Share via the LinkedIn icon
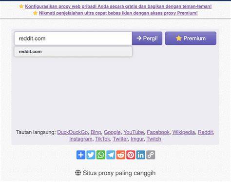This screenshot has height=182, width=231. coord(141,155)
